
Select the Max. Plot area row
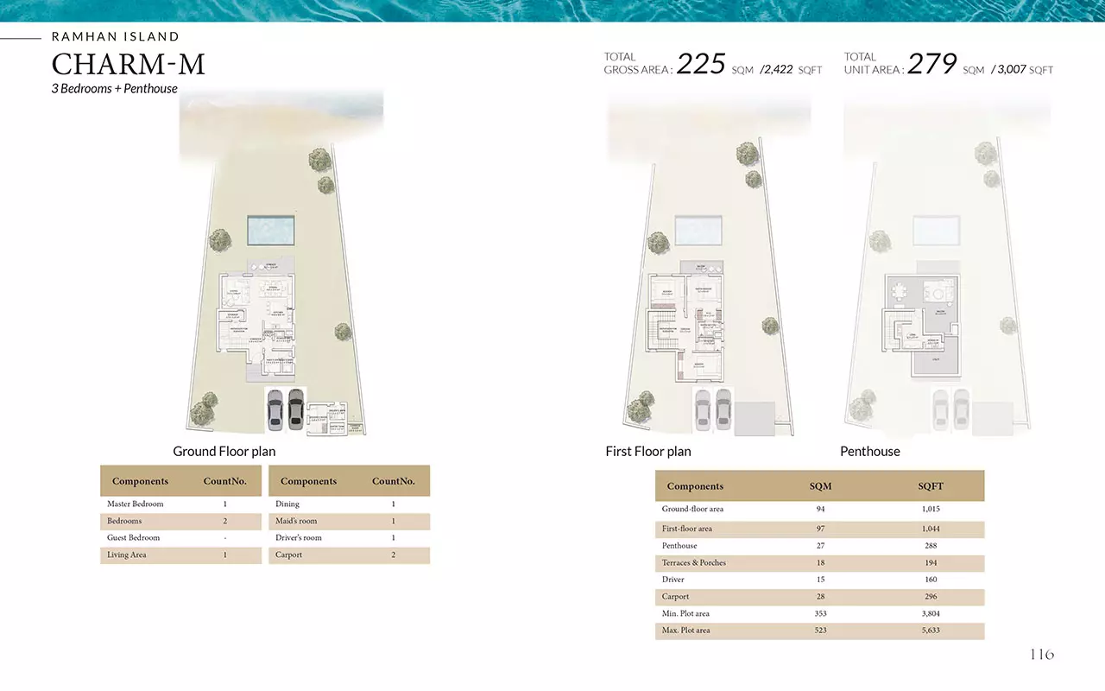pos(818,631)
